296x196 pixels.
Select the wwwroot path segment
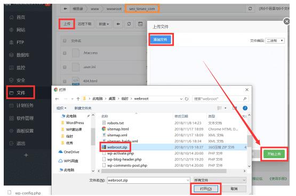point(114,9)
